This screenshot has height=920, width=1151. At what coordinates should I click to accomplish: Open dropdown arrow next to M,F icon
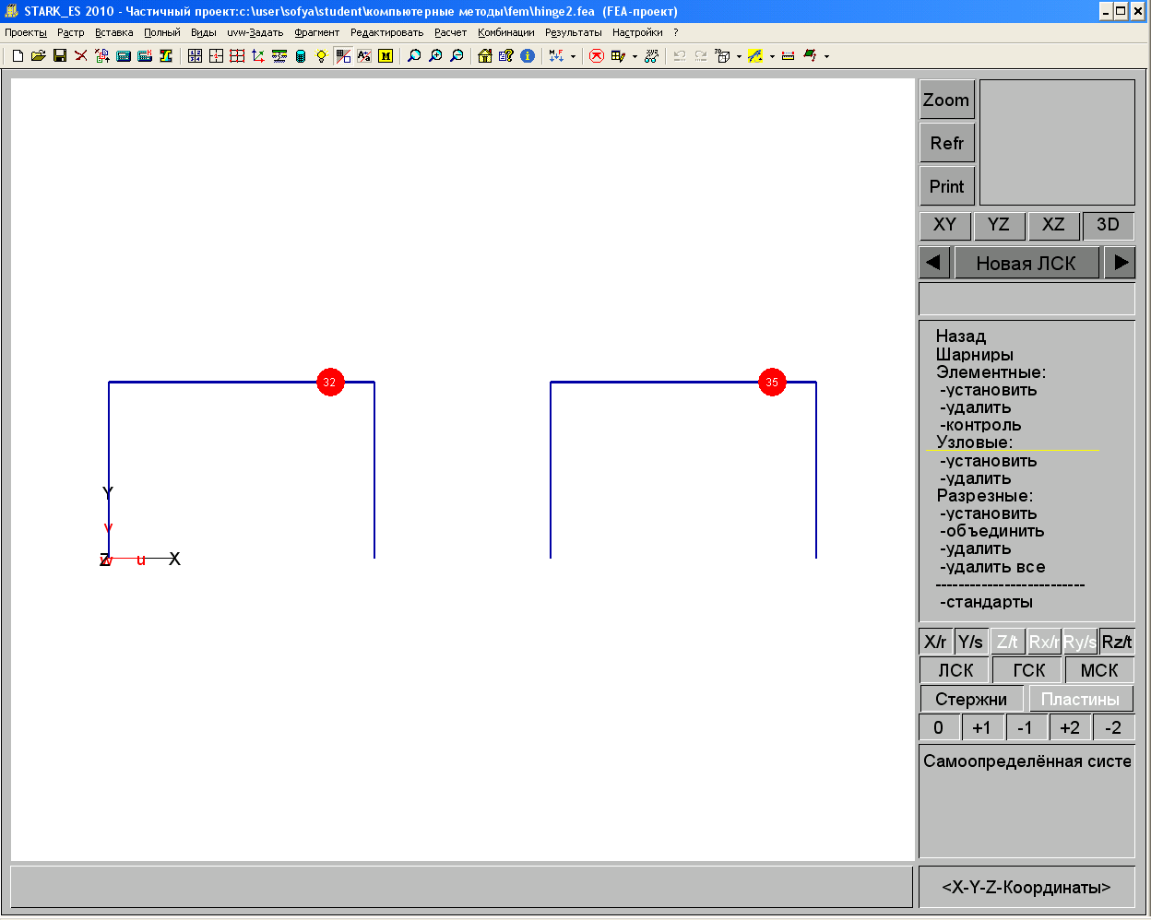pyautogui.click(x=573, y=56)
